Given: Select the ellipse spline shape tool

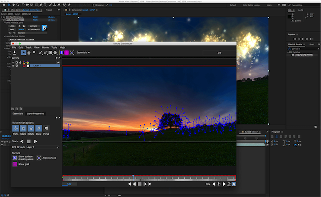Looking at the screenshot, I should pyautogui.click(x=55, y=53).
